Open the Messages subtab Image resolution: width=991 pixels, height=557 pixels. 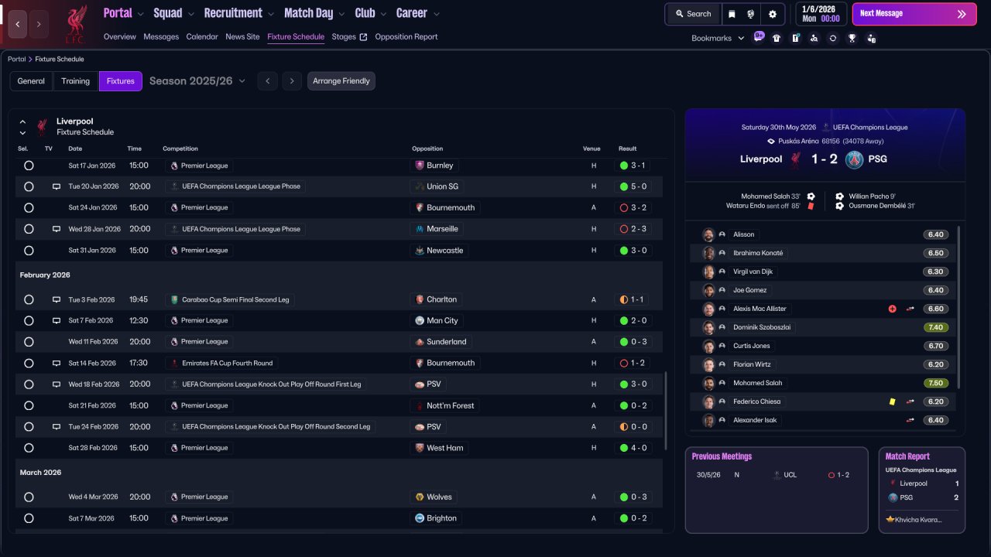pos(161,37)
